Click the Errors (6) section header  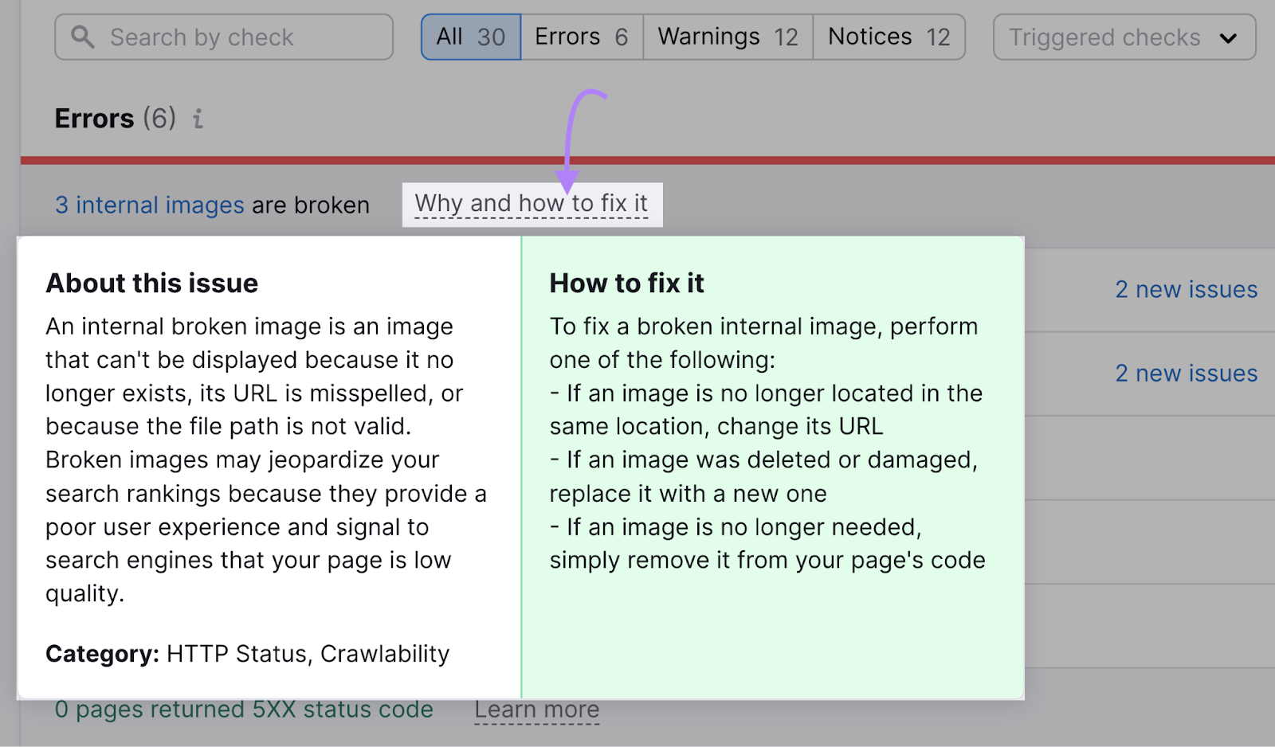tap(115, 118)
